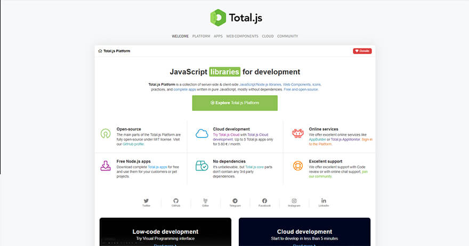
Task: Click the Excellent support lifebuoy icon
Action: coord(297,166)
